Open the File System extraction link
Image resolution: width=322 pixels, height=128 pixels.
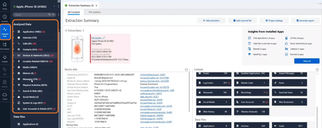pyautogui.click(x=96, y=38)
